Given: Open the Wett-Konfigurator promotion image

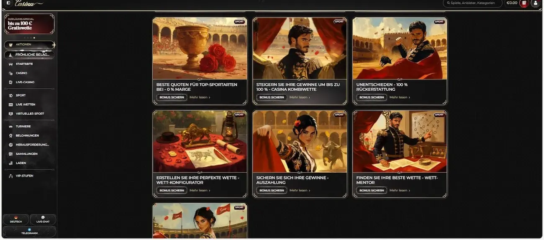Looking at the screenshot, I should tap(200, 142).
